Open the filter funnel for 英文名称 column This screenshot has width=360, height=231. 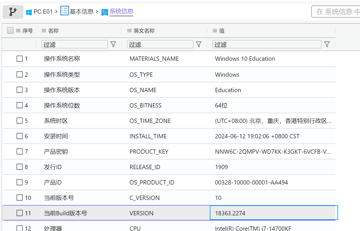pyautogui.click(x=199, y=44)
